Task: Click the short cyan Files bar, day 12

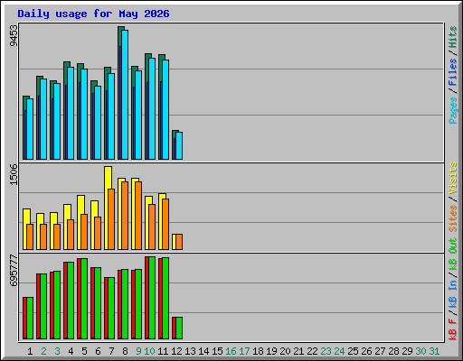Action: click(x=179, y=145)
